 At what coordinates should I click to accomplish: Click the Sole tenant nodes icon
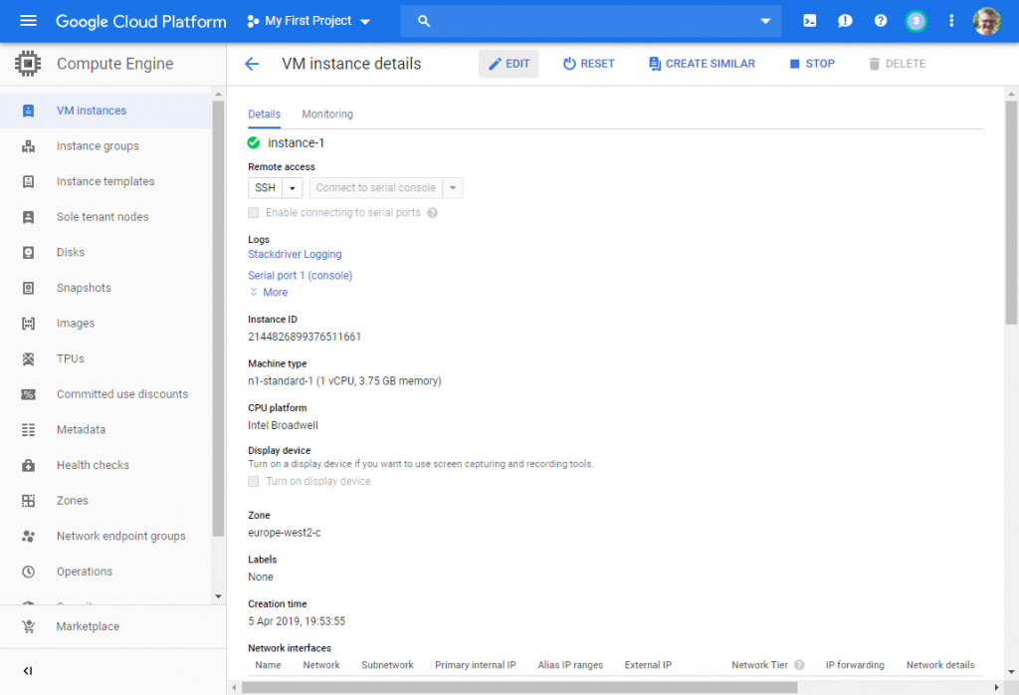[28, 217]
